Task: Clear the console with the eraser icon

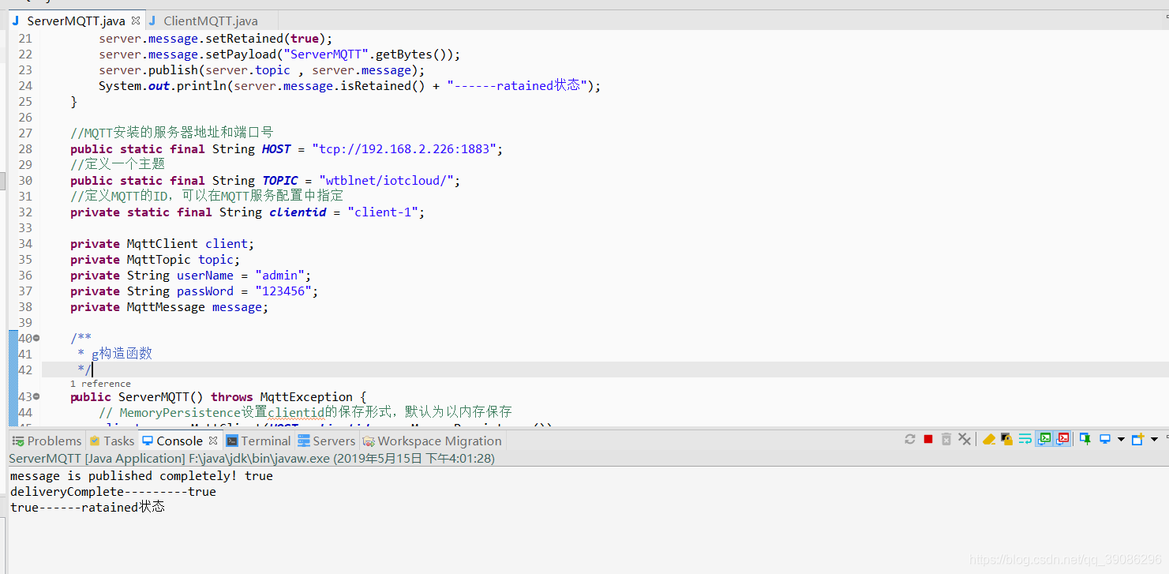Action: [989, 439]
